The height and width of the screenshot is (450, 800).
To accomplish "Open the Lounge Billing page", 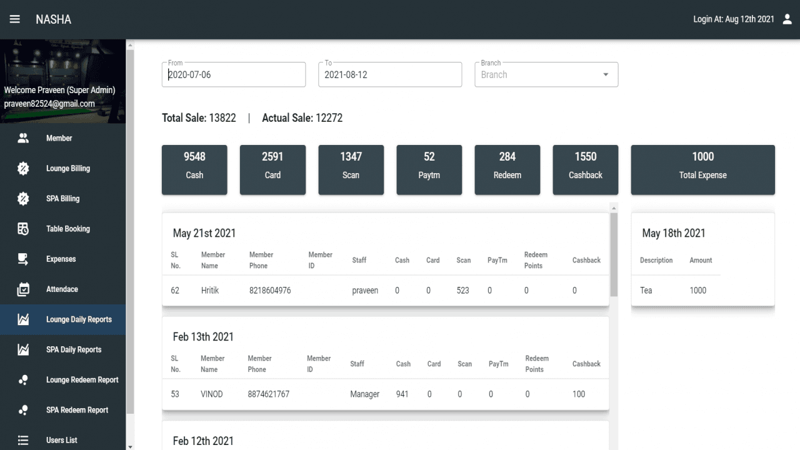I will pyautogui.click(x=62, y=168).
